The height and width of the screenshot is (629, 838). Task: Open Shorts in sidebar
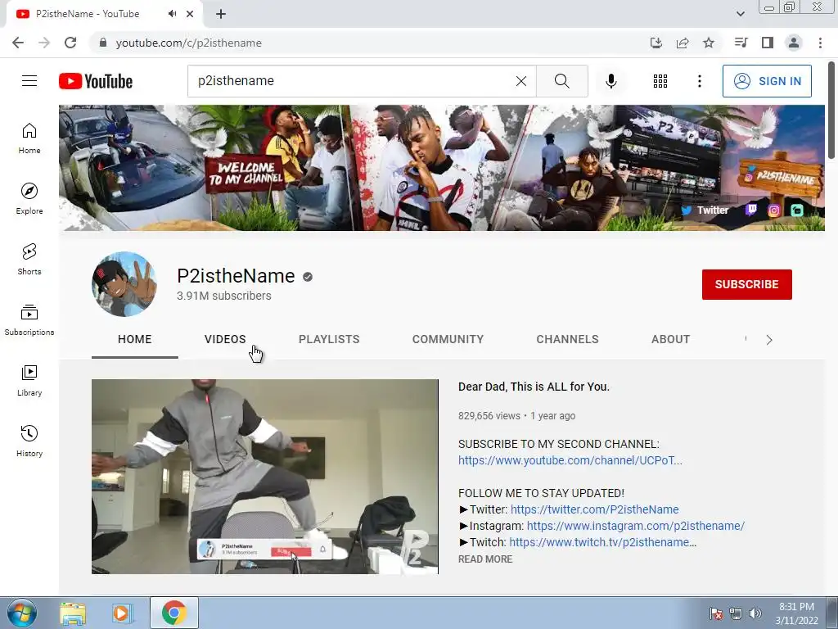point(29,260)
